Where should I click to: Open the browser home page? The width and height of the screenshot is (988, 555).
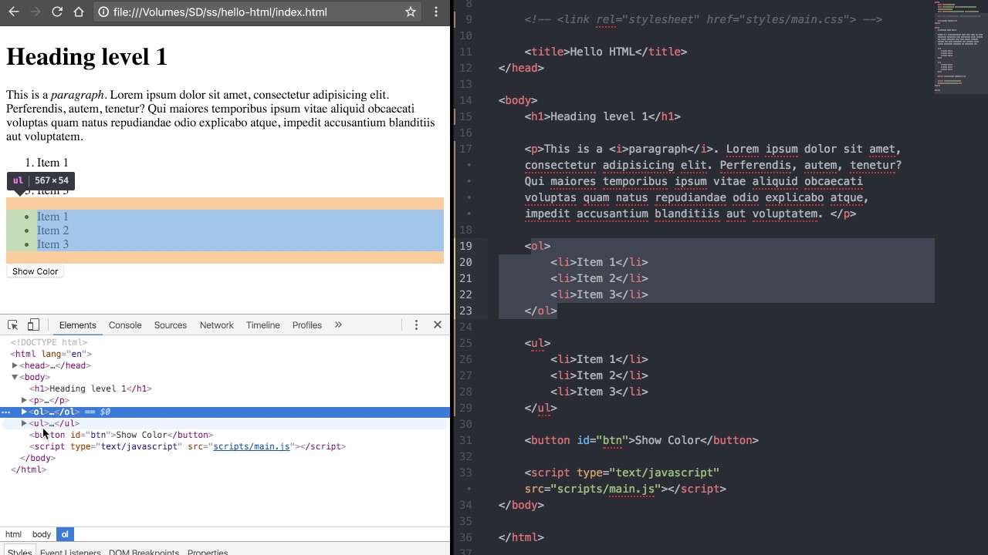[x=79, y=12]
